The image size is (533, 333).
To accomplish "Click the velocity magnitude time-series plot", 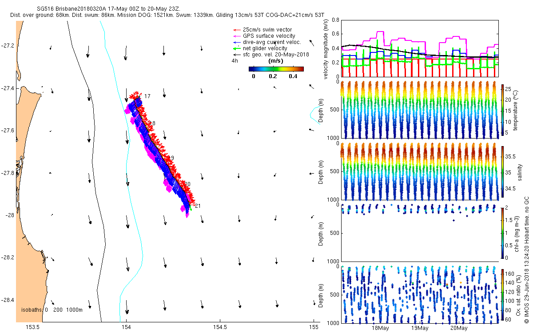I will pyautogui.click(x=419, y=48).
